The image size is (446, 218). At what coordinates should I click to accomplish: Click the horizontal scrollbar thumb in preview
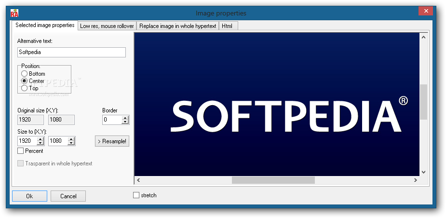tap(273, 180)
